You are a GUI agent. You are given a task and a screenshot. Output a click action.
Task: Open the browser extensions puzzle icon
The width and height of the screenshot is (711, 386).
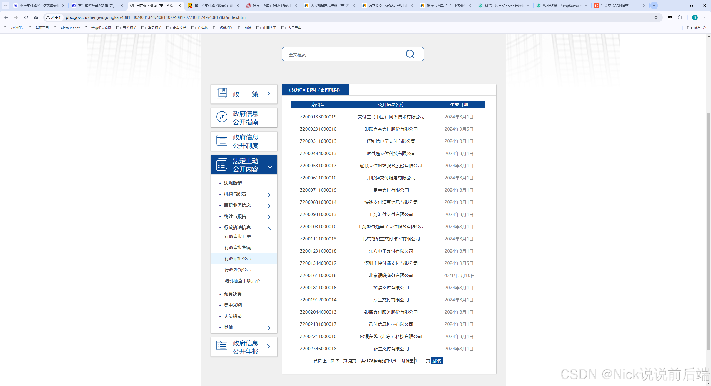coord(680,17)
